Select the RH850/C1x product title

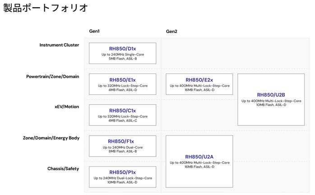pyautogui.click(x=122, y=110)
